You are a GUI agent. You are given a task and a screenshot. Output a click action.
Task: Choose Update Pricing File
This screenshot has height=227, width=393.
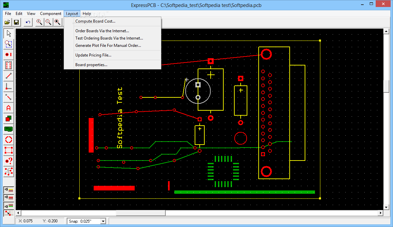[x=113, y=55]
